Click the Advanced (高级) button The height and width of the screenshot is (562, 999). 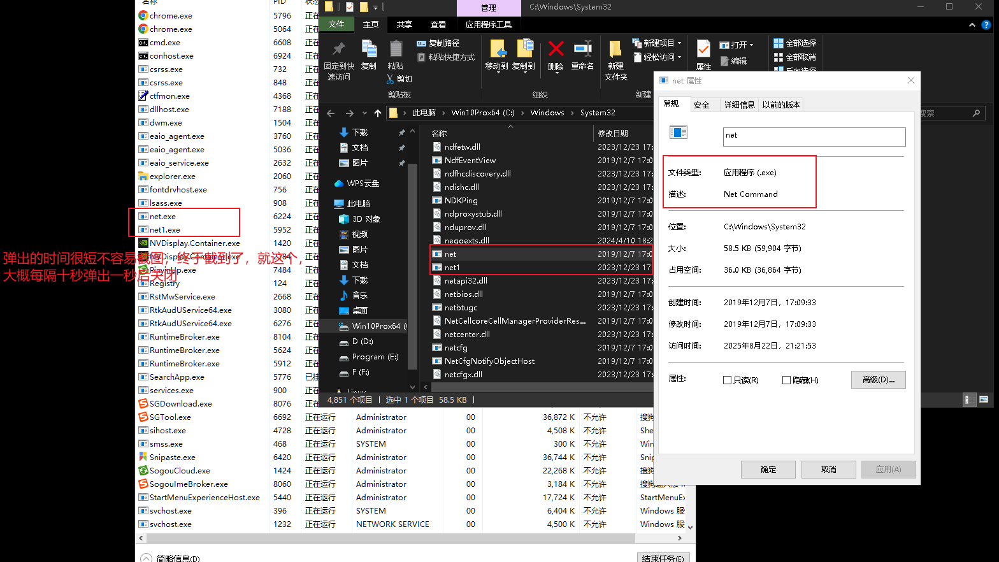(878, 380)
